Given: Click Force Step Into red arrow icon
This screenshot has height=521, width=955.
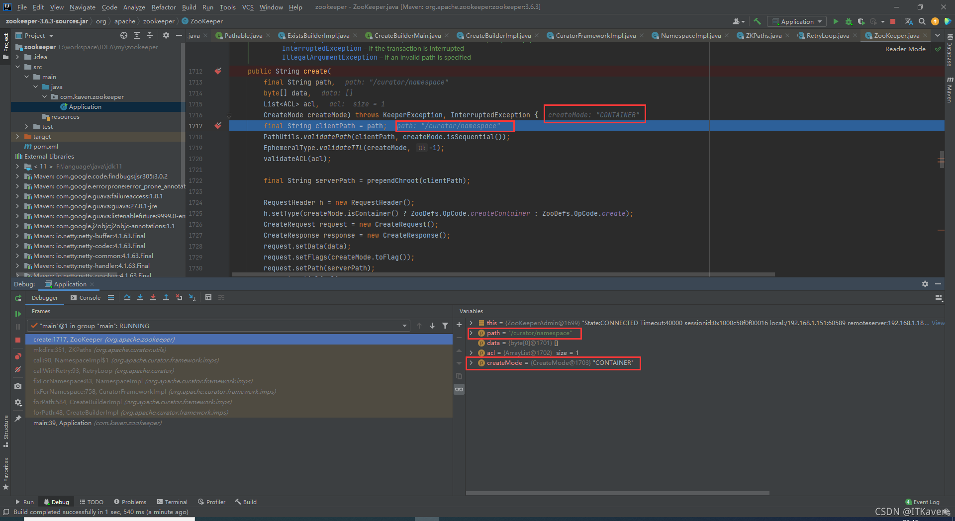Looking at the screenshot, I should pyautogui.click(x=153, y=297).
